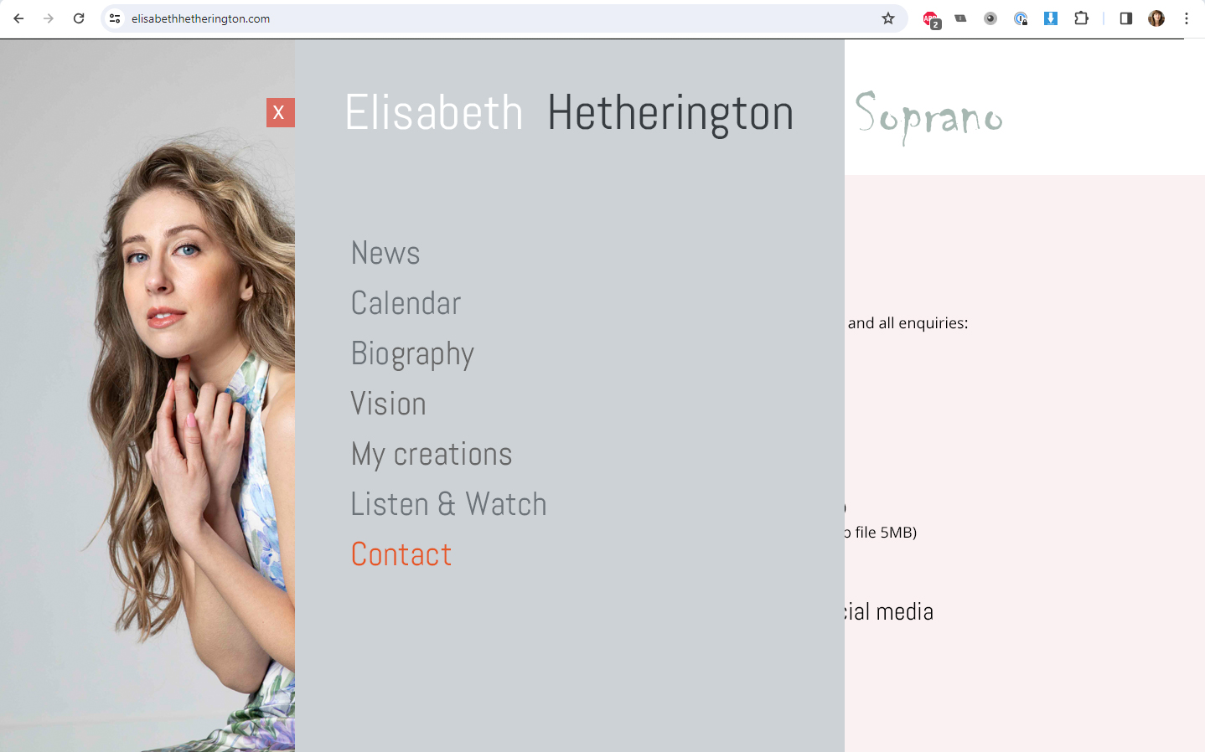Viewport: 1205px width, 752px height.
Task: Toggle the browser side panel
Action: tap(1125, 18)
